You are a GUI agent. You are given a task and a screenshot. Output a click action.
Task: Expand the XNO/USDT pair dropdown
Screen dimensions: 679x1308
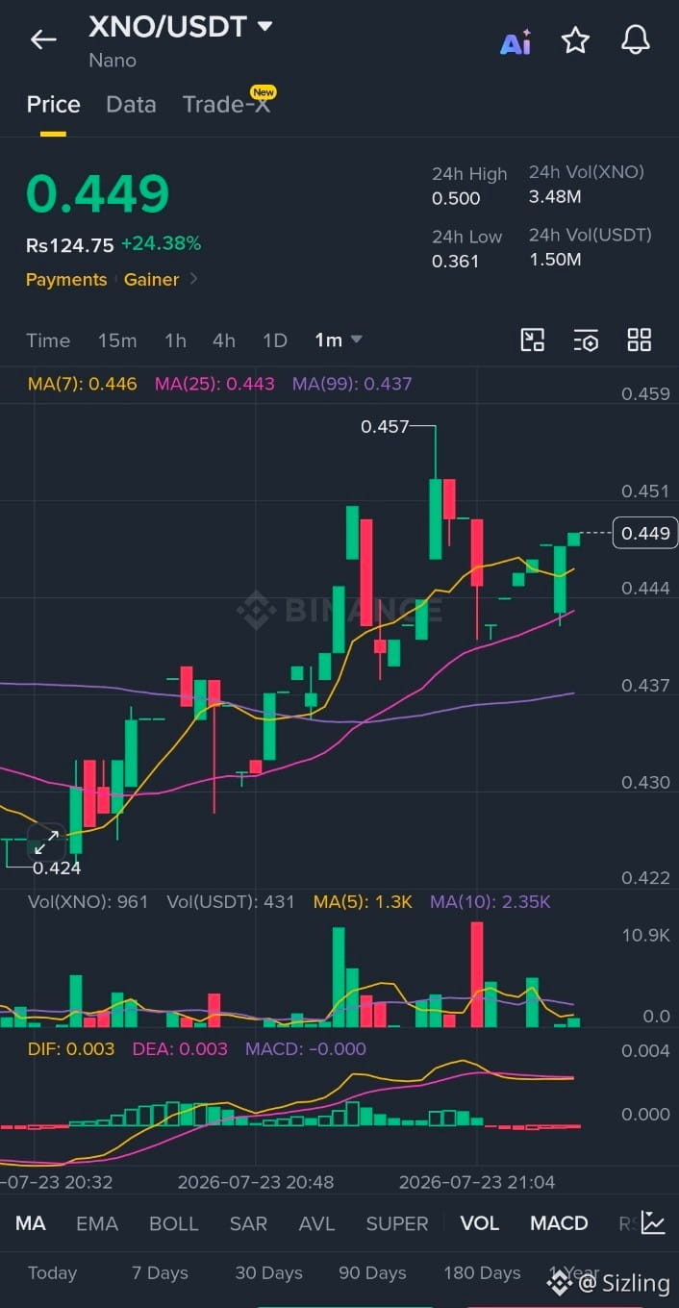(x=264, y=26)
